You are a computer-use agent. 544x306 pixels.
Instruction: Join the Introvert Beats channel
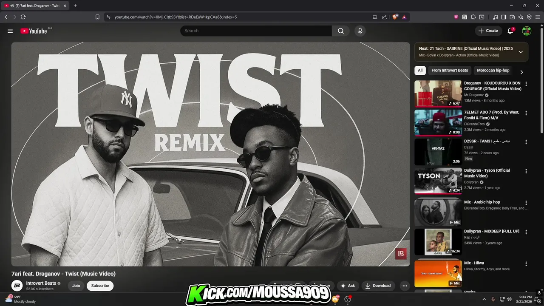click(x=76, y=286)
